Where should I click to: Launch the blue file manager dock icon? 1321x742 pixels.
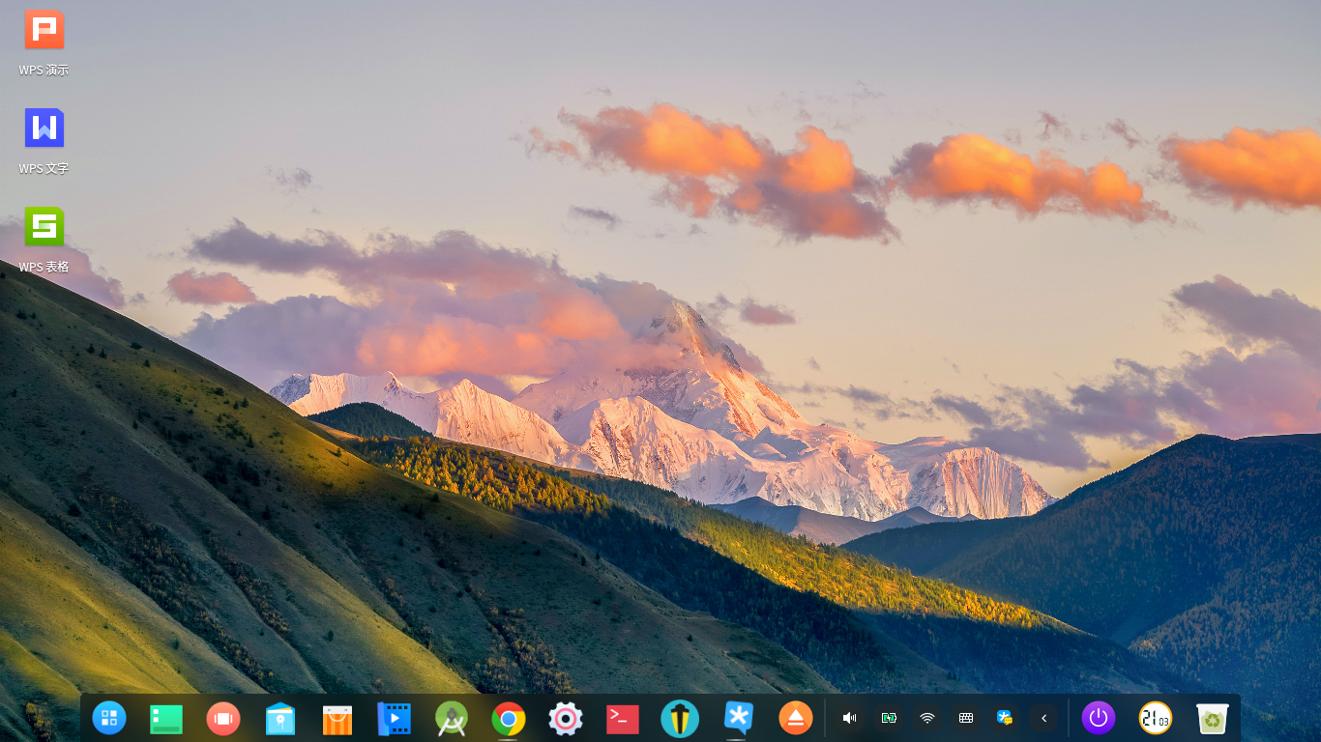pyautogui.click(x=280, y=719)
